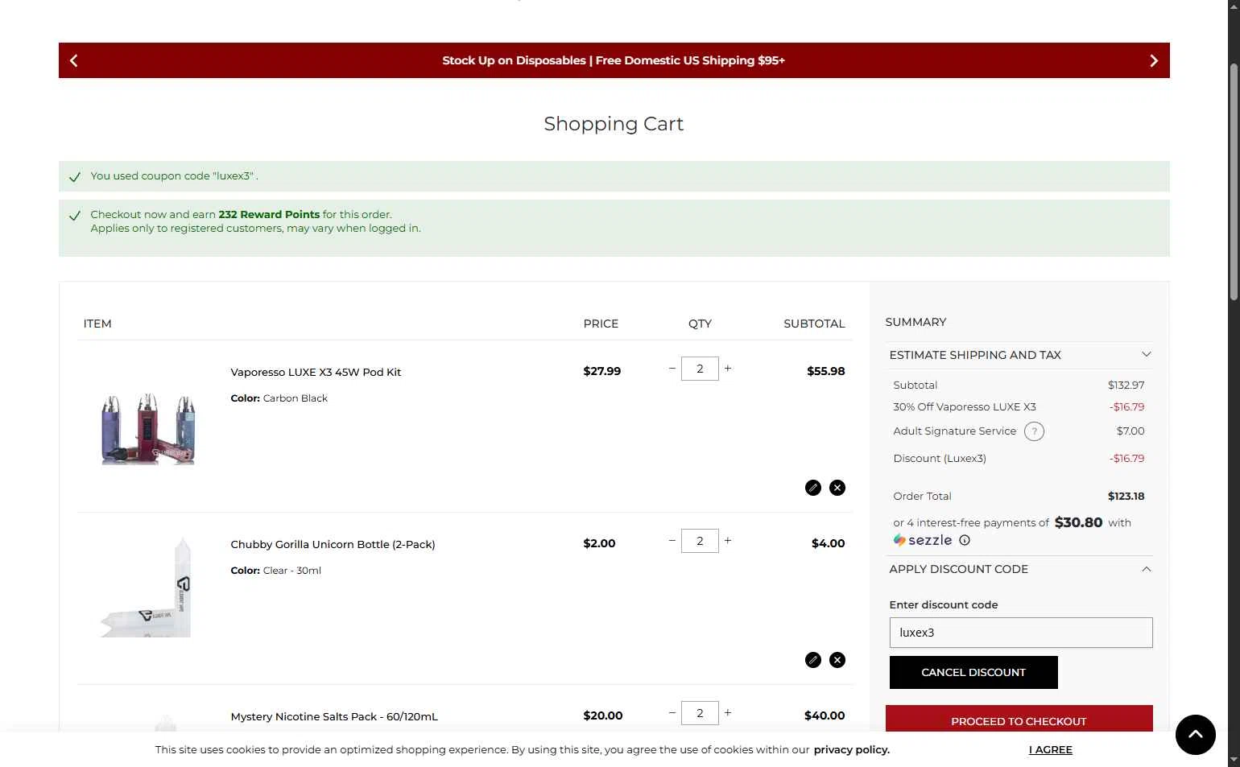Click the Vaporesso LUXE X3 quantity field

(700, 369)
